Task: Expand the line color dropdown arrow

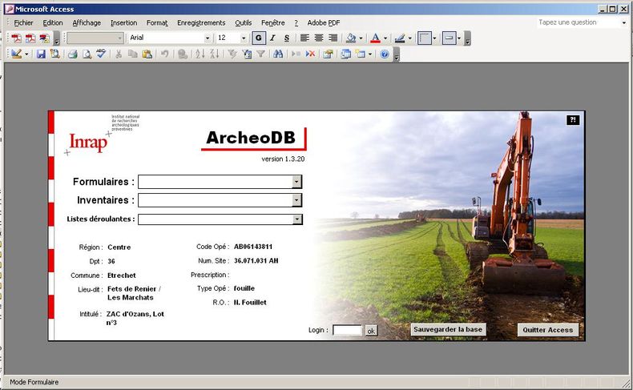Action: [409, 38]
